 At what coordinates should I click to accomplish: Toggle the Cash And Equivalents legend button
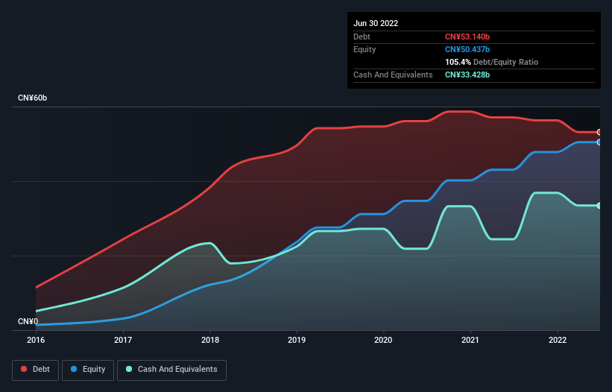tap(171, 370)
